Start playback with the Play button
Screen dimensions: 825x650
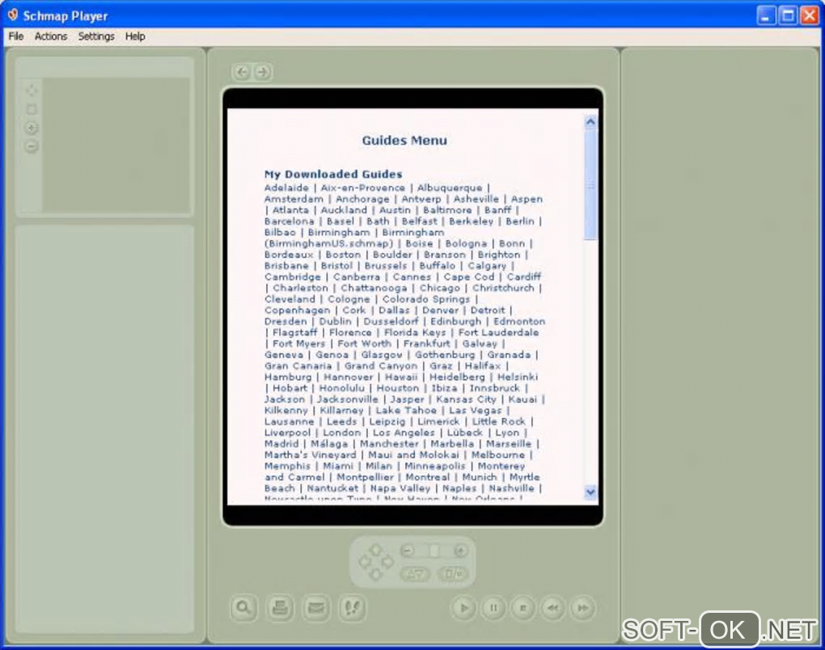(464, 608)
